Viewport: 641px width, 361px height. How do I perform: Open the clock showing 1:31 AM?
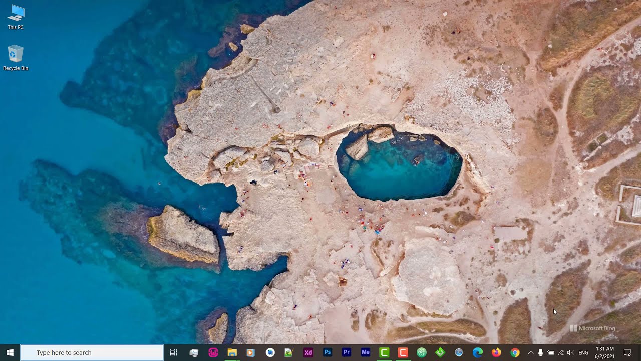coord(605,352)
